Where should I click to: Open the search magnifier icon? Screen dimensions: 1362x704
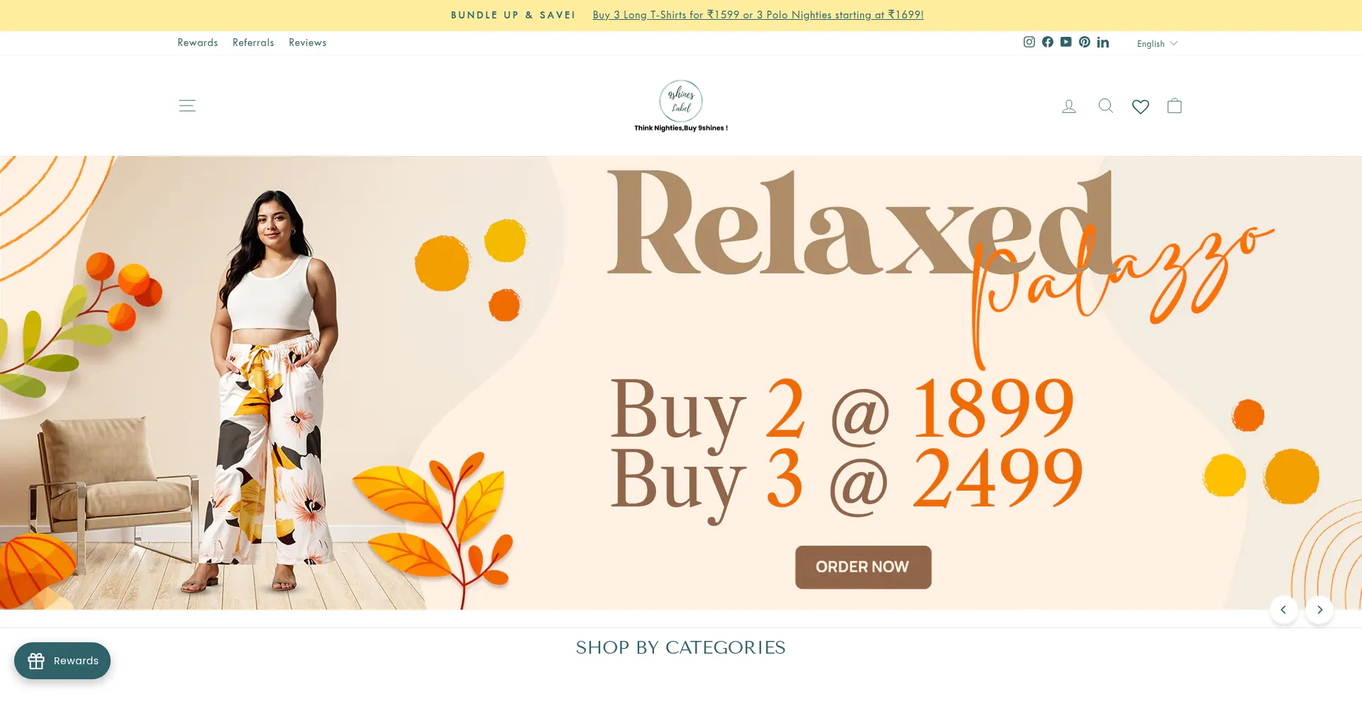click(1105, 106)
